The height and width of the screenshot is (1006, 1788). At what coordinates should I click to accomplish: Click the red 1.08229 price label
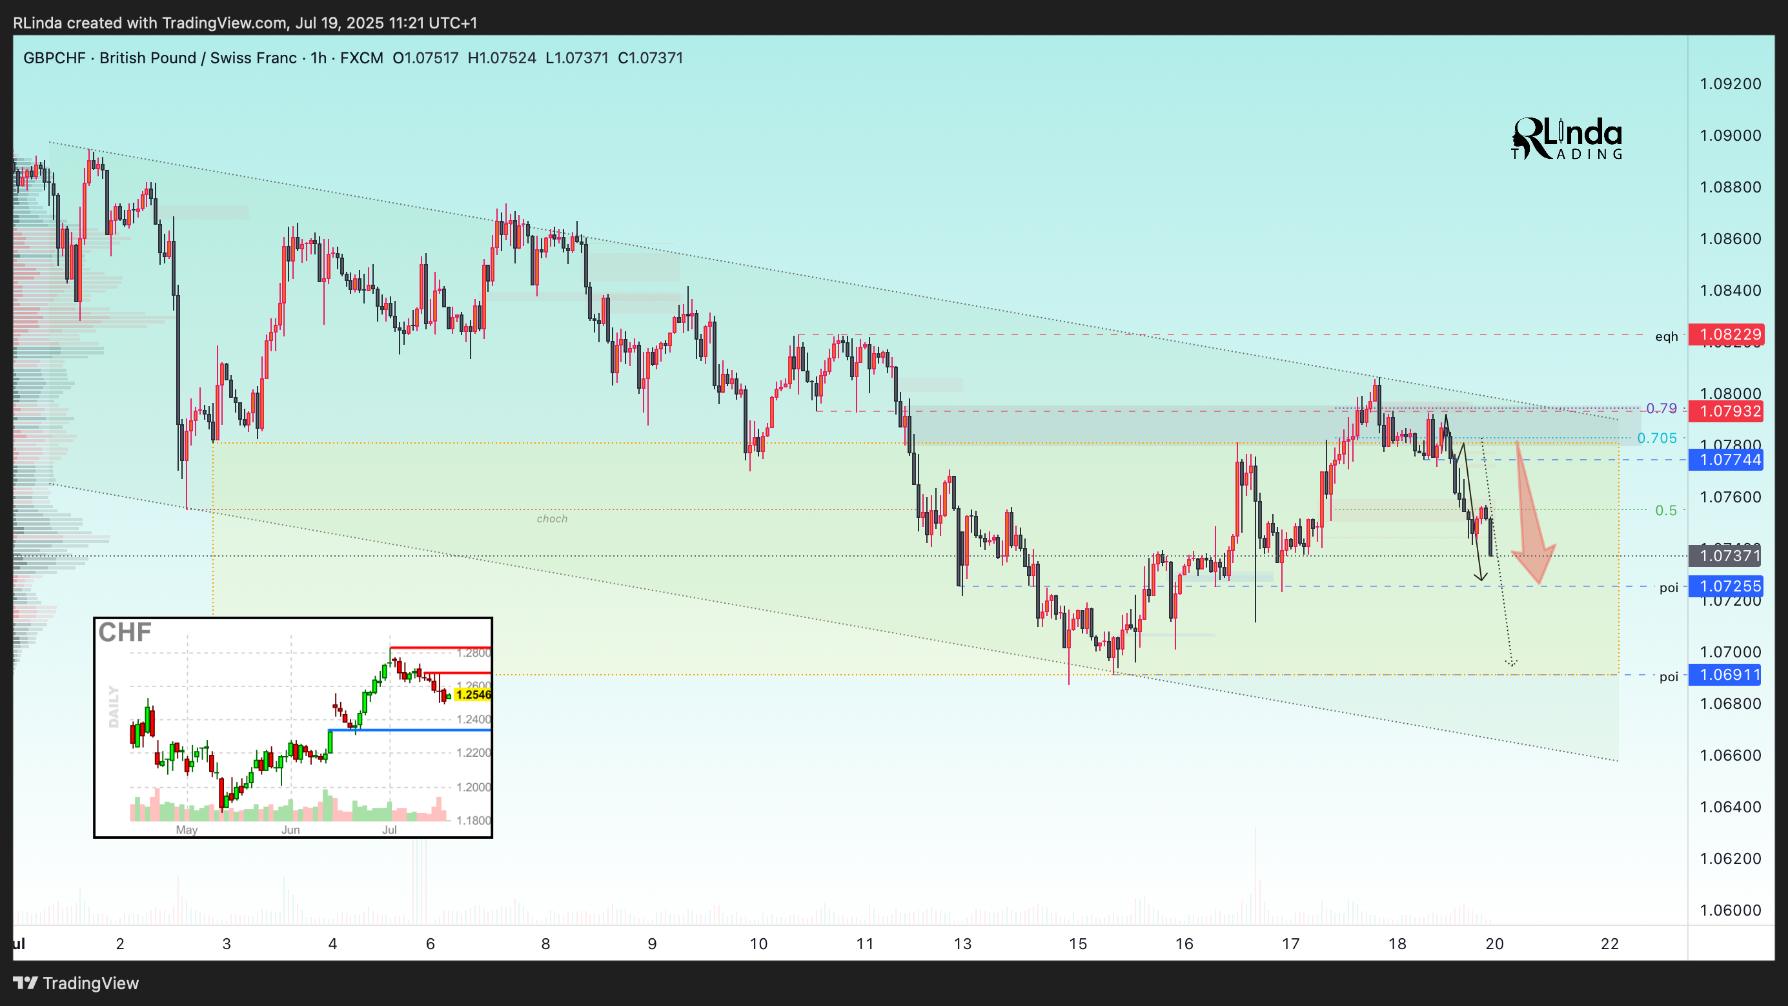[1725, 334]
